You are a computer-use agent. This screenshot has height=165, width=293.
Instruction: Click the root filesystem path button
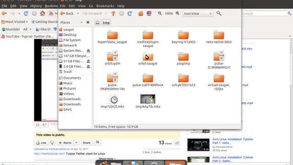coord(98,22)
